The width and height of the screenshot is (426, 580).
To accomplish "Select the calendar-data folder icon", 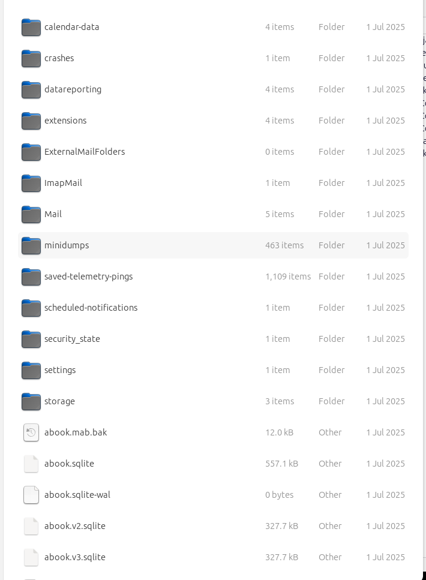I will tap(31, 27).
